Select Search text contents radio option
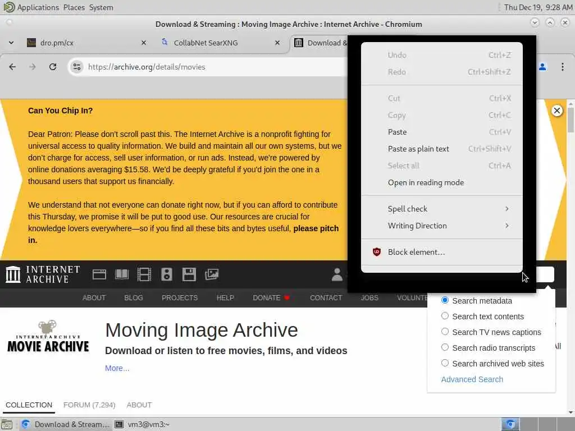 click(x=445, y=315)
